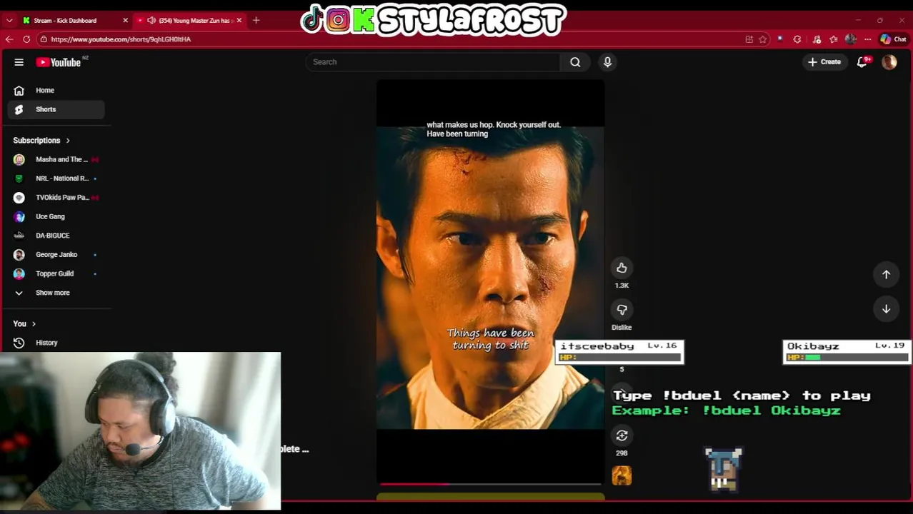The width and height of the screenshot is (913, 514).
Task: Click the search magnifier button
Action: (575, 62)
